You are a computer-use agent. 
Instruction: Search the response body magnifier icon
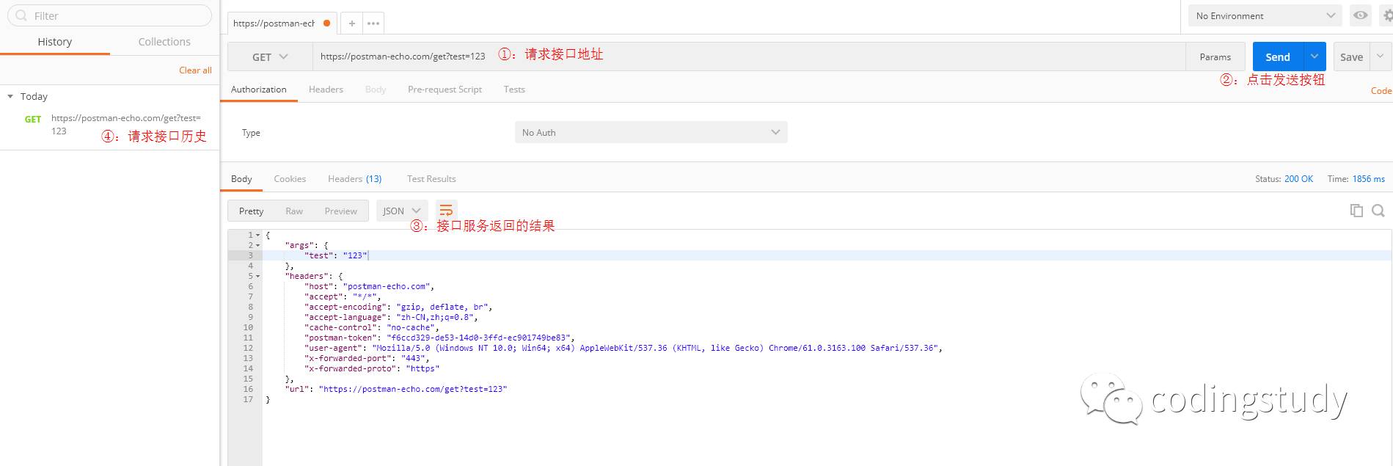[x=1378, y=211]
